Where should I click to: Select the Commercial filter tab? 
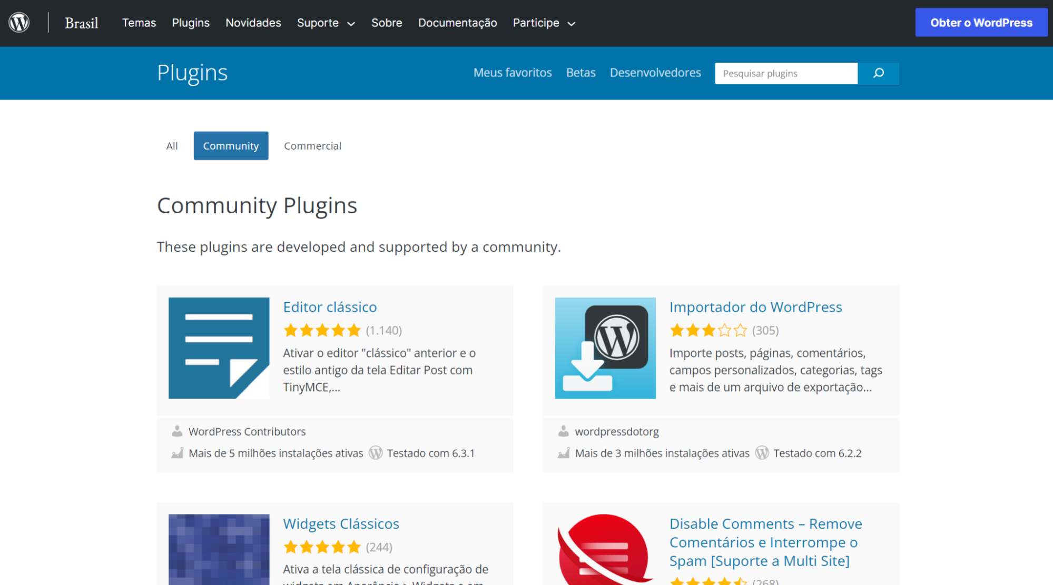312,146
